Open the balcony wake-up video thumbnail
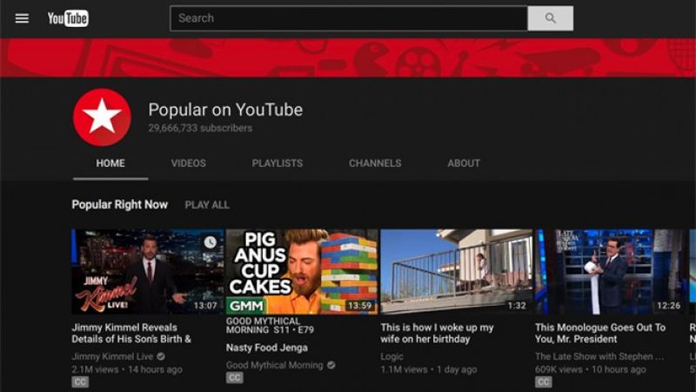 click(x=457, y=272)
